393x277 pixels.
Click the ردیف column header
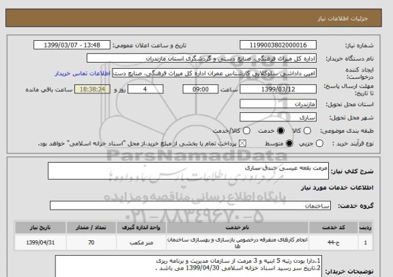[366, 227]
